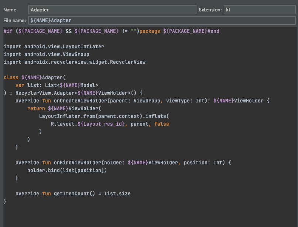Click the File name field with ${NAME}Adapter
Image resolution: width=298 pixels, height=227 pixels.
pyautogui.click(x=162, y=20)
